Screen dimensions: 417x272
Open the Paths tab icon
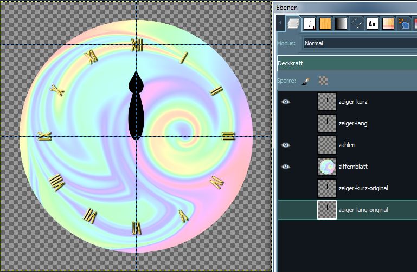356,24
